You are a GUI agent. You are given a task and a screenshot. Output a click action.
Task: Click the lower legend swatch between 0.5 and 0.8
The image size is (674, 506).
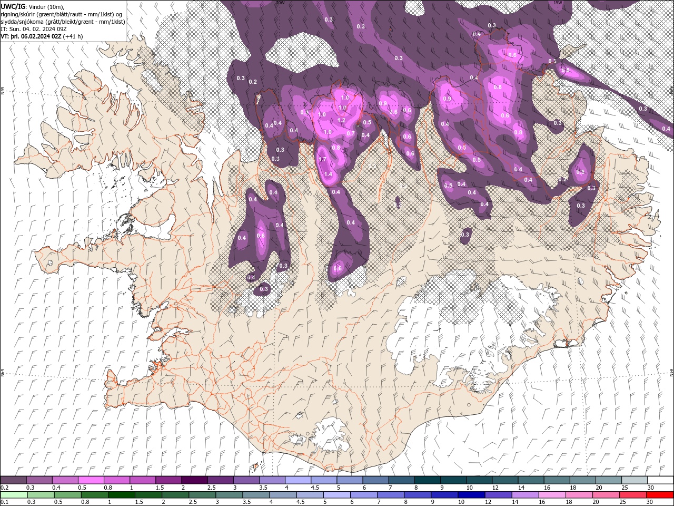(x=68, y=495)
